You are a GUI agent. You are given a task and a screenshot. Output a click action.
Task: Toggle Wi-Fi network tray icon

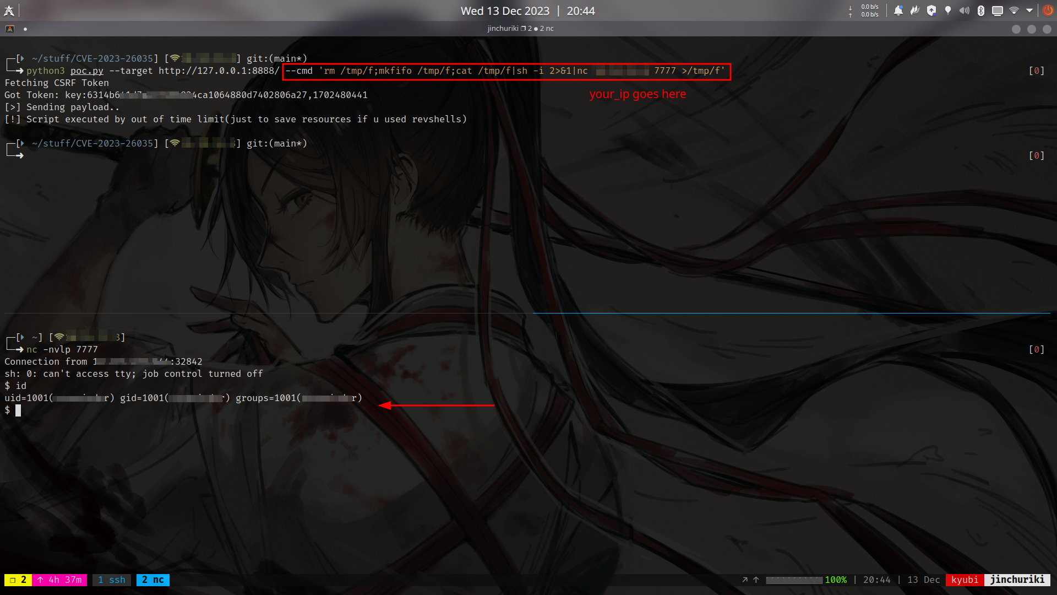(1014, 10)
